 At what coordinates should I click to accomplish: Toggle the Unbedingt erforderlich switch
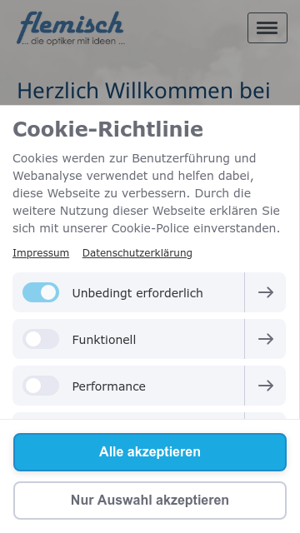tap(41, 292)
